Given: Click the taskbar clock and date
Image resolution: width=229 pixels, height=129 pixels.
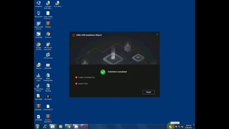Looking at the screenshot, I should 189,126.
